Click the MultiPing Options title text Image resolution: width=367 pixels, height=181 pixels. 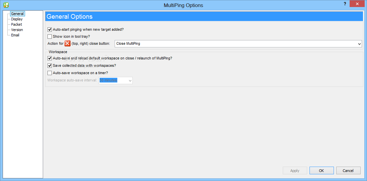(x=183, y=5)
